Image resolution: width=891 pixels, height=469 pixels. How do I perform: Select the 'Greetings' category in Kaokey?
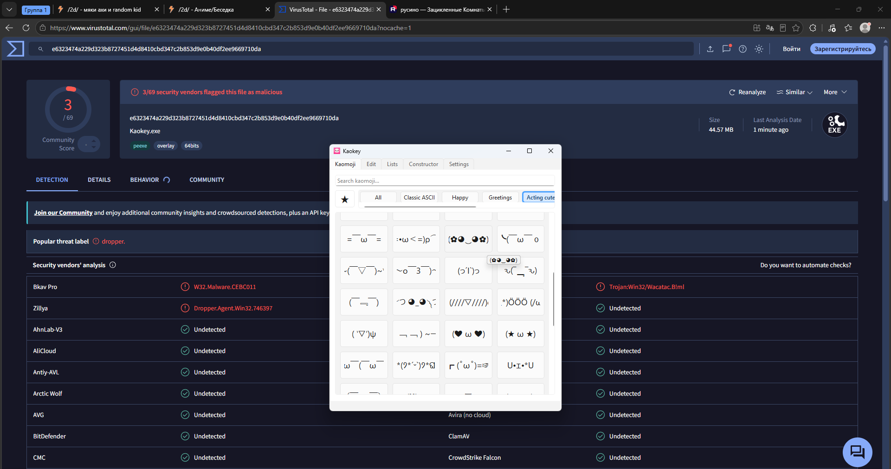(500, 198)
